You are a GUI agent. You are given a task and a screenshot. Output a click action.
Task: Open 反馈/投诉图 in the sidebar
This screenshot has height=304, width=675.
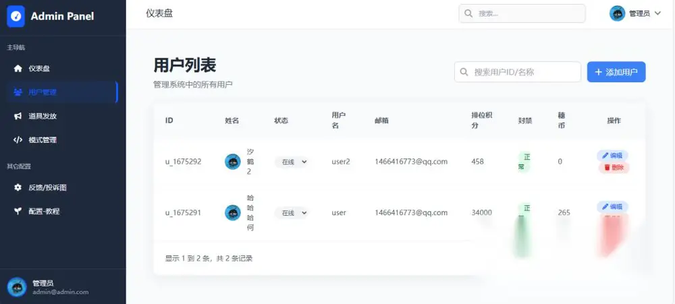(61, 187)
